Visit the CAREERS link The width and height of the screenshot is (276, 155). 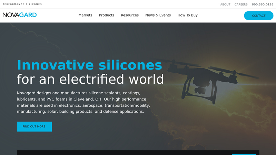coord(241,4)
